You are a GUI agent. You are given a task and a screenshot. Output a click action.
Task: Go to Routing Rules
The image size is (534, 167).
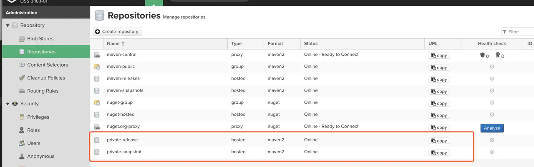[43, 91]
